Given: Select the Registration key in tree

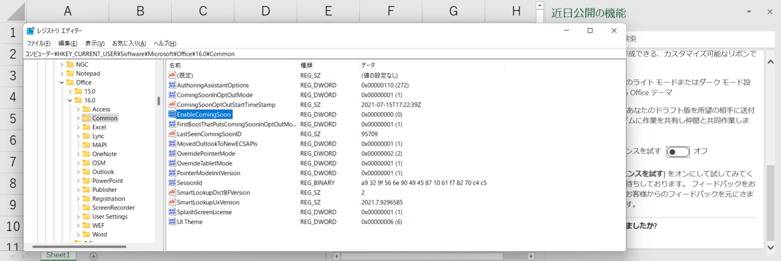Looking at the screenshot, I should click(x=108, y=199).
